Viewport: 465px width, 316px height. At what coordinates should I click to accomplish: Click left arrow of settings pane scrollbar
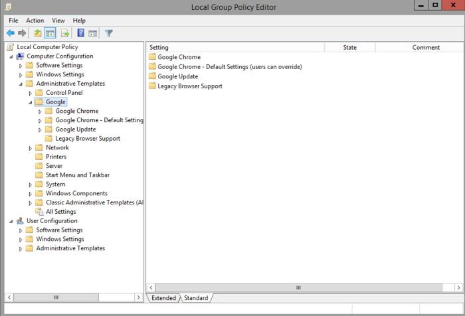151,287
